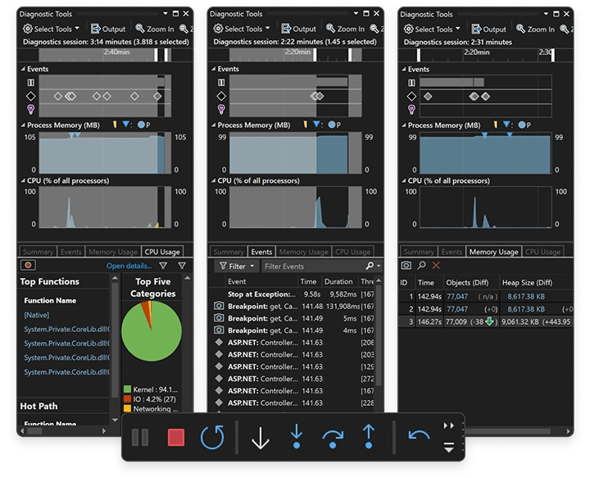Screen dimensions: 594x478
Task: Select snapshot row with time 146.27s
Action: click(486, 321)
